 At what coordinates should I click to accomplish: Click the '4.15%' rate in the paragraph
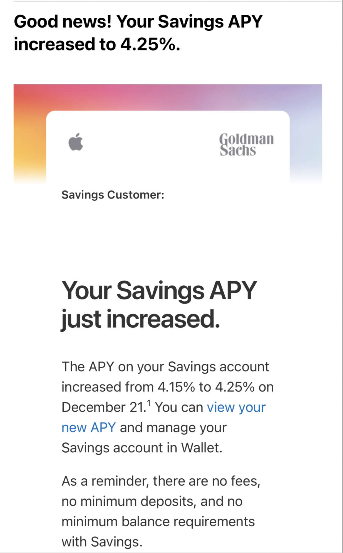[176, 387]
